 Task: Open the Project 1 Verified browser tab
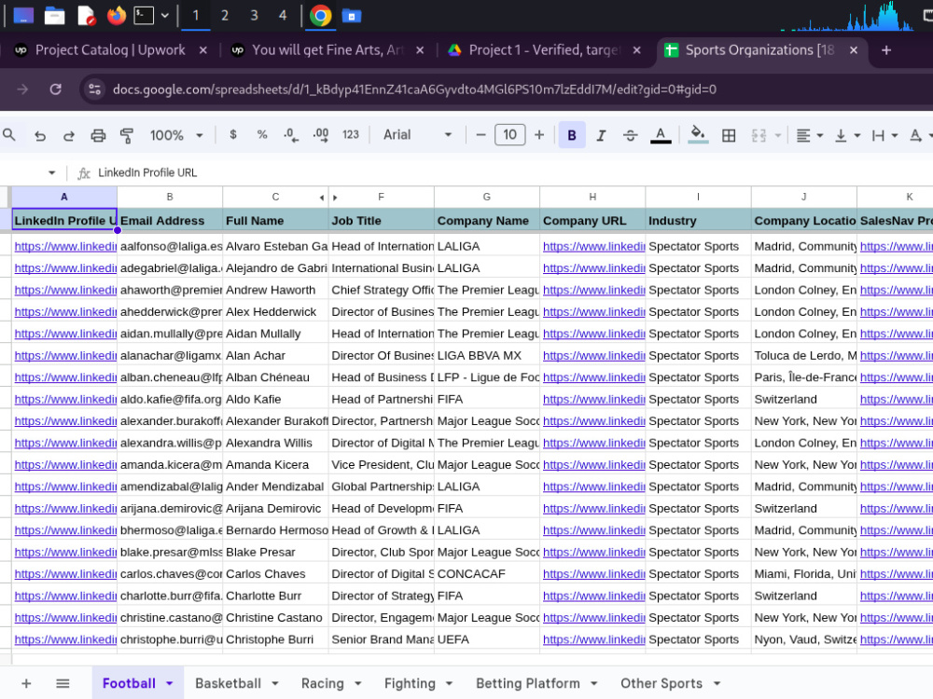click(545, 50)
